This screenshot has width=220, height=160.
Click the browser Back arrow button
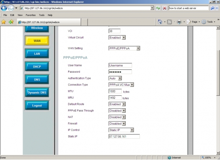[4, 8]
